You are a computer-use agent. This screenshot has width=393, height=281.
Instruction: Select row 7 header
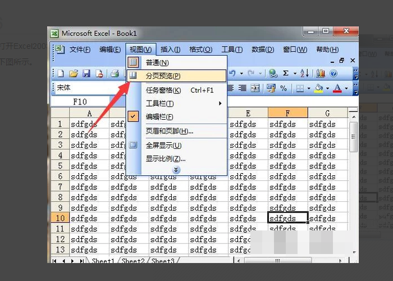click(x=60, y=187)
